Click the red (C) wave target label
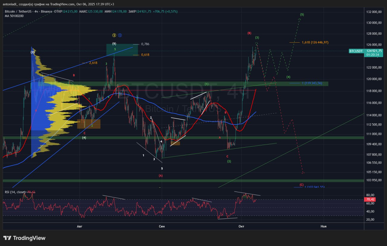 coord(301,185)
